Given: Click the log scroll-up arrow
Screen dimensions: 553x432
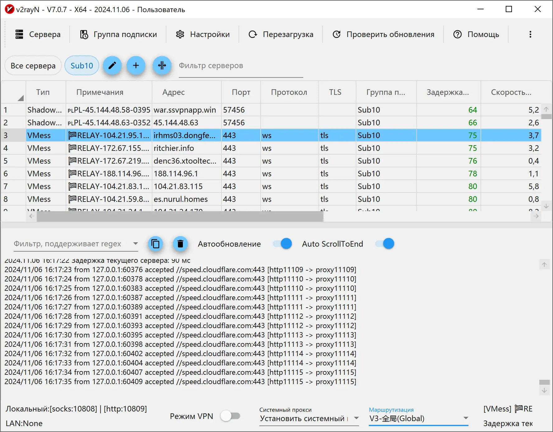Looking at the screenshot, I should (544, 265).
